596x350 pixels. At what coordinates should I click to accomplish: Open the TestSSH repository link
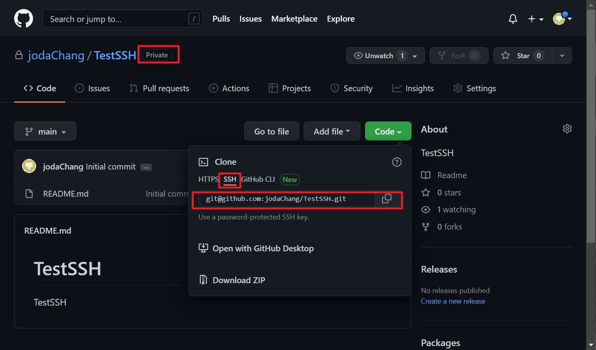click(x=115, y=55)
